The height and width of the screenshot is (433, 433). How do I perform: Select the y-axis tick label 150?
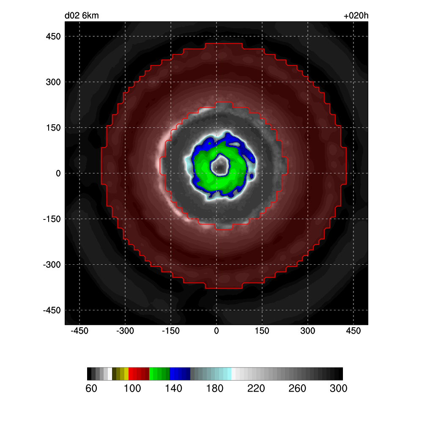53,128
